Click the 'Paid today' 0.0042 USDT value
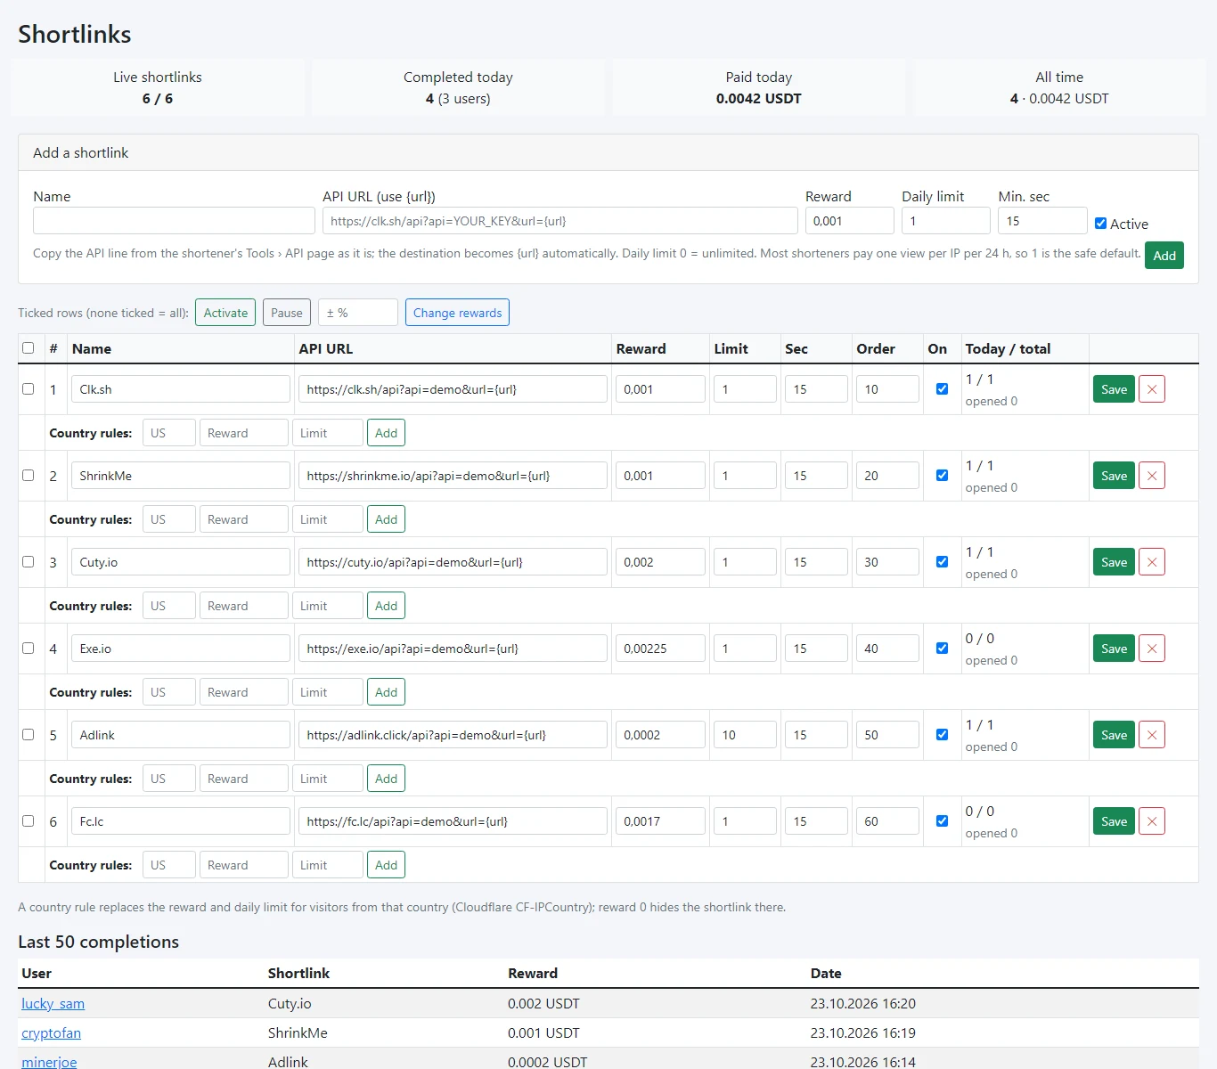Viewport: 1217px width, 1069px height. coord(759,99)
